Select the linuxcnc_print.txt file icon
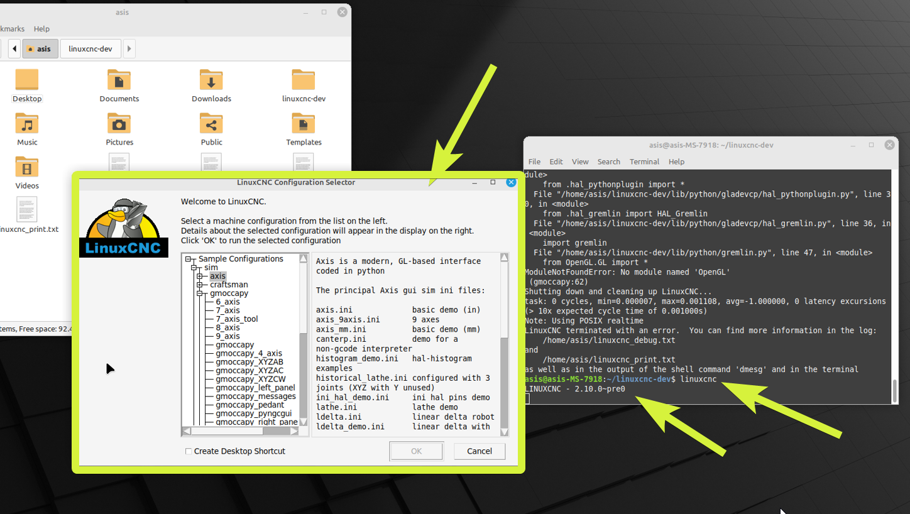Image resolution: width=910 pixels, height=514 pixels. pos(26,209)
